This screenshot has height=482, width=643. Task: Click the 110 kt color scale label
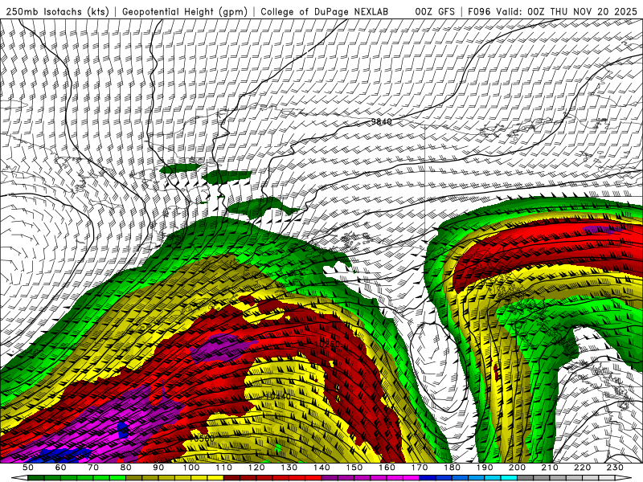[224, 468]
